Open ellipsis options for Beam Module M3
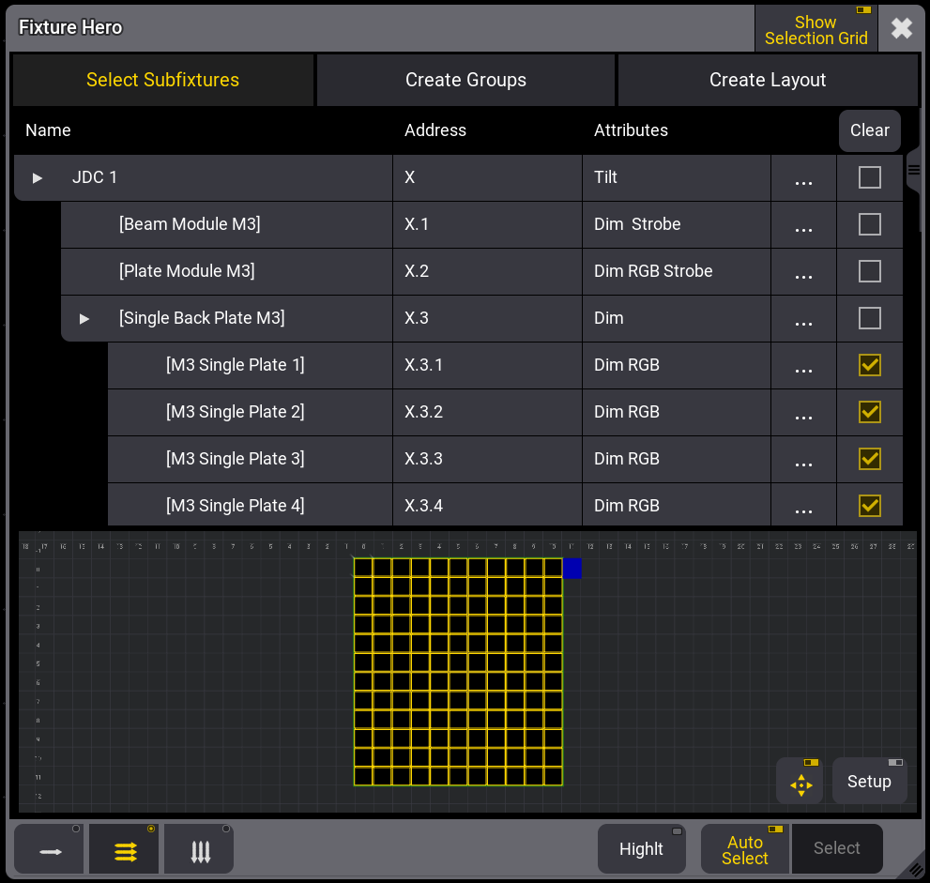This screenshot has width=930, height=883. [803, 225]
